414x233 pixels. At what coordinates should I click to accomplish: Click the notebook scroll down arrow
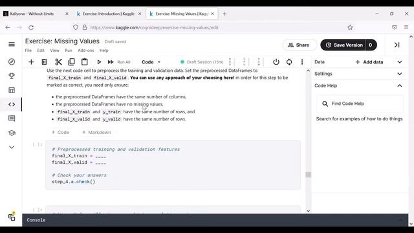tap(308, 210)
